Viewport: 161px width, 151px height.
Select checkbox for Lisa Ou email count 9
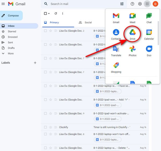click(45, 113)
